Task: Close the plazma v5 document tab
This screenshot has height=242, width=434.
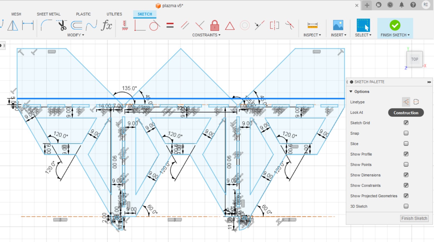Action: point(357,5)
